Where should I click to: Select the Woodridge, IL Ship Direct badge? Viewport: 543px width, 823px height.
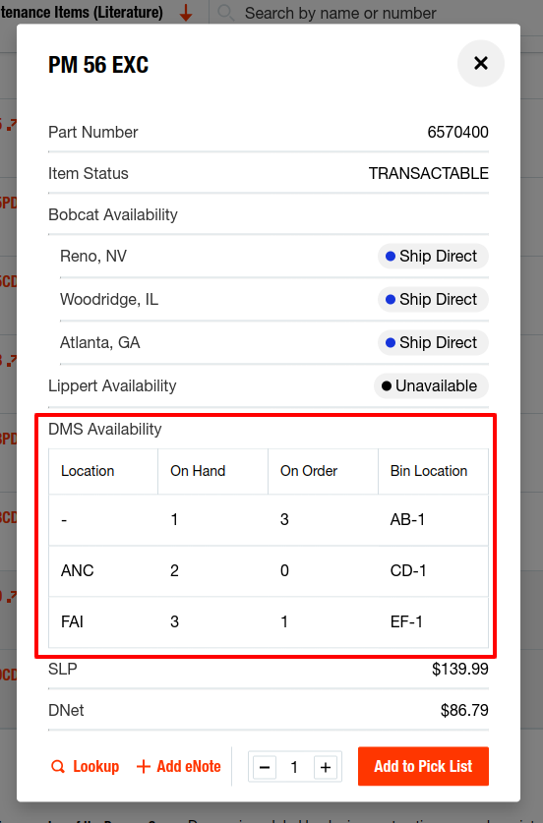pyautogui.click(x=433, y=299)
